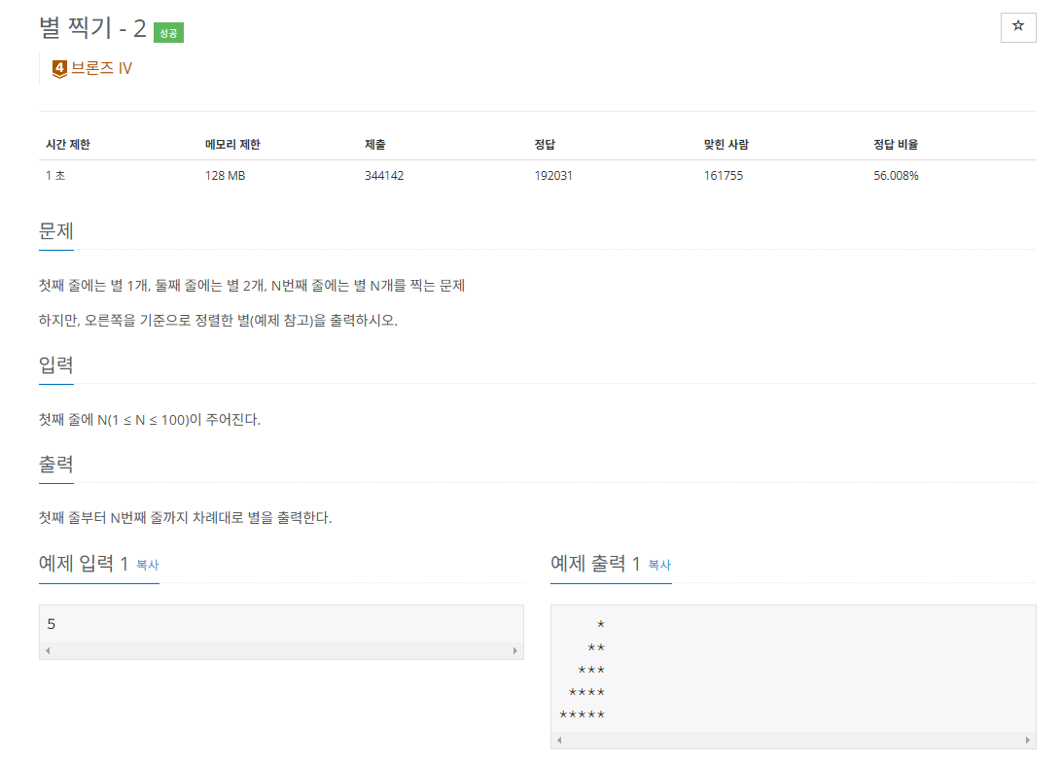Click the right scroll arrow under sample input
The height and width of the screenshot is (764, 1062).
click(515, 650)
